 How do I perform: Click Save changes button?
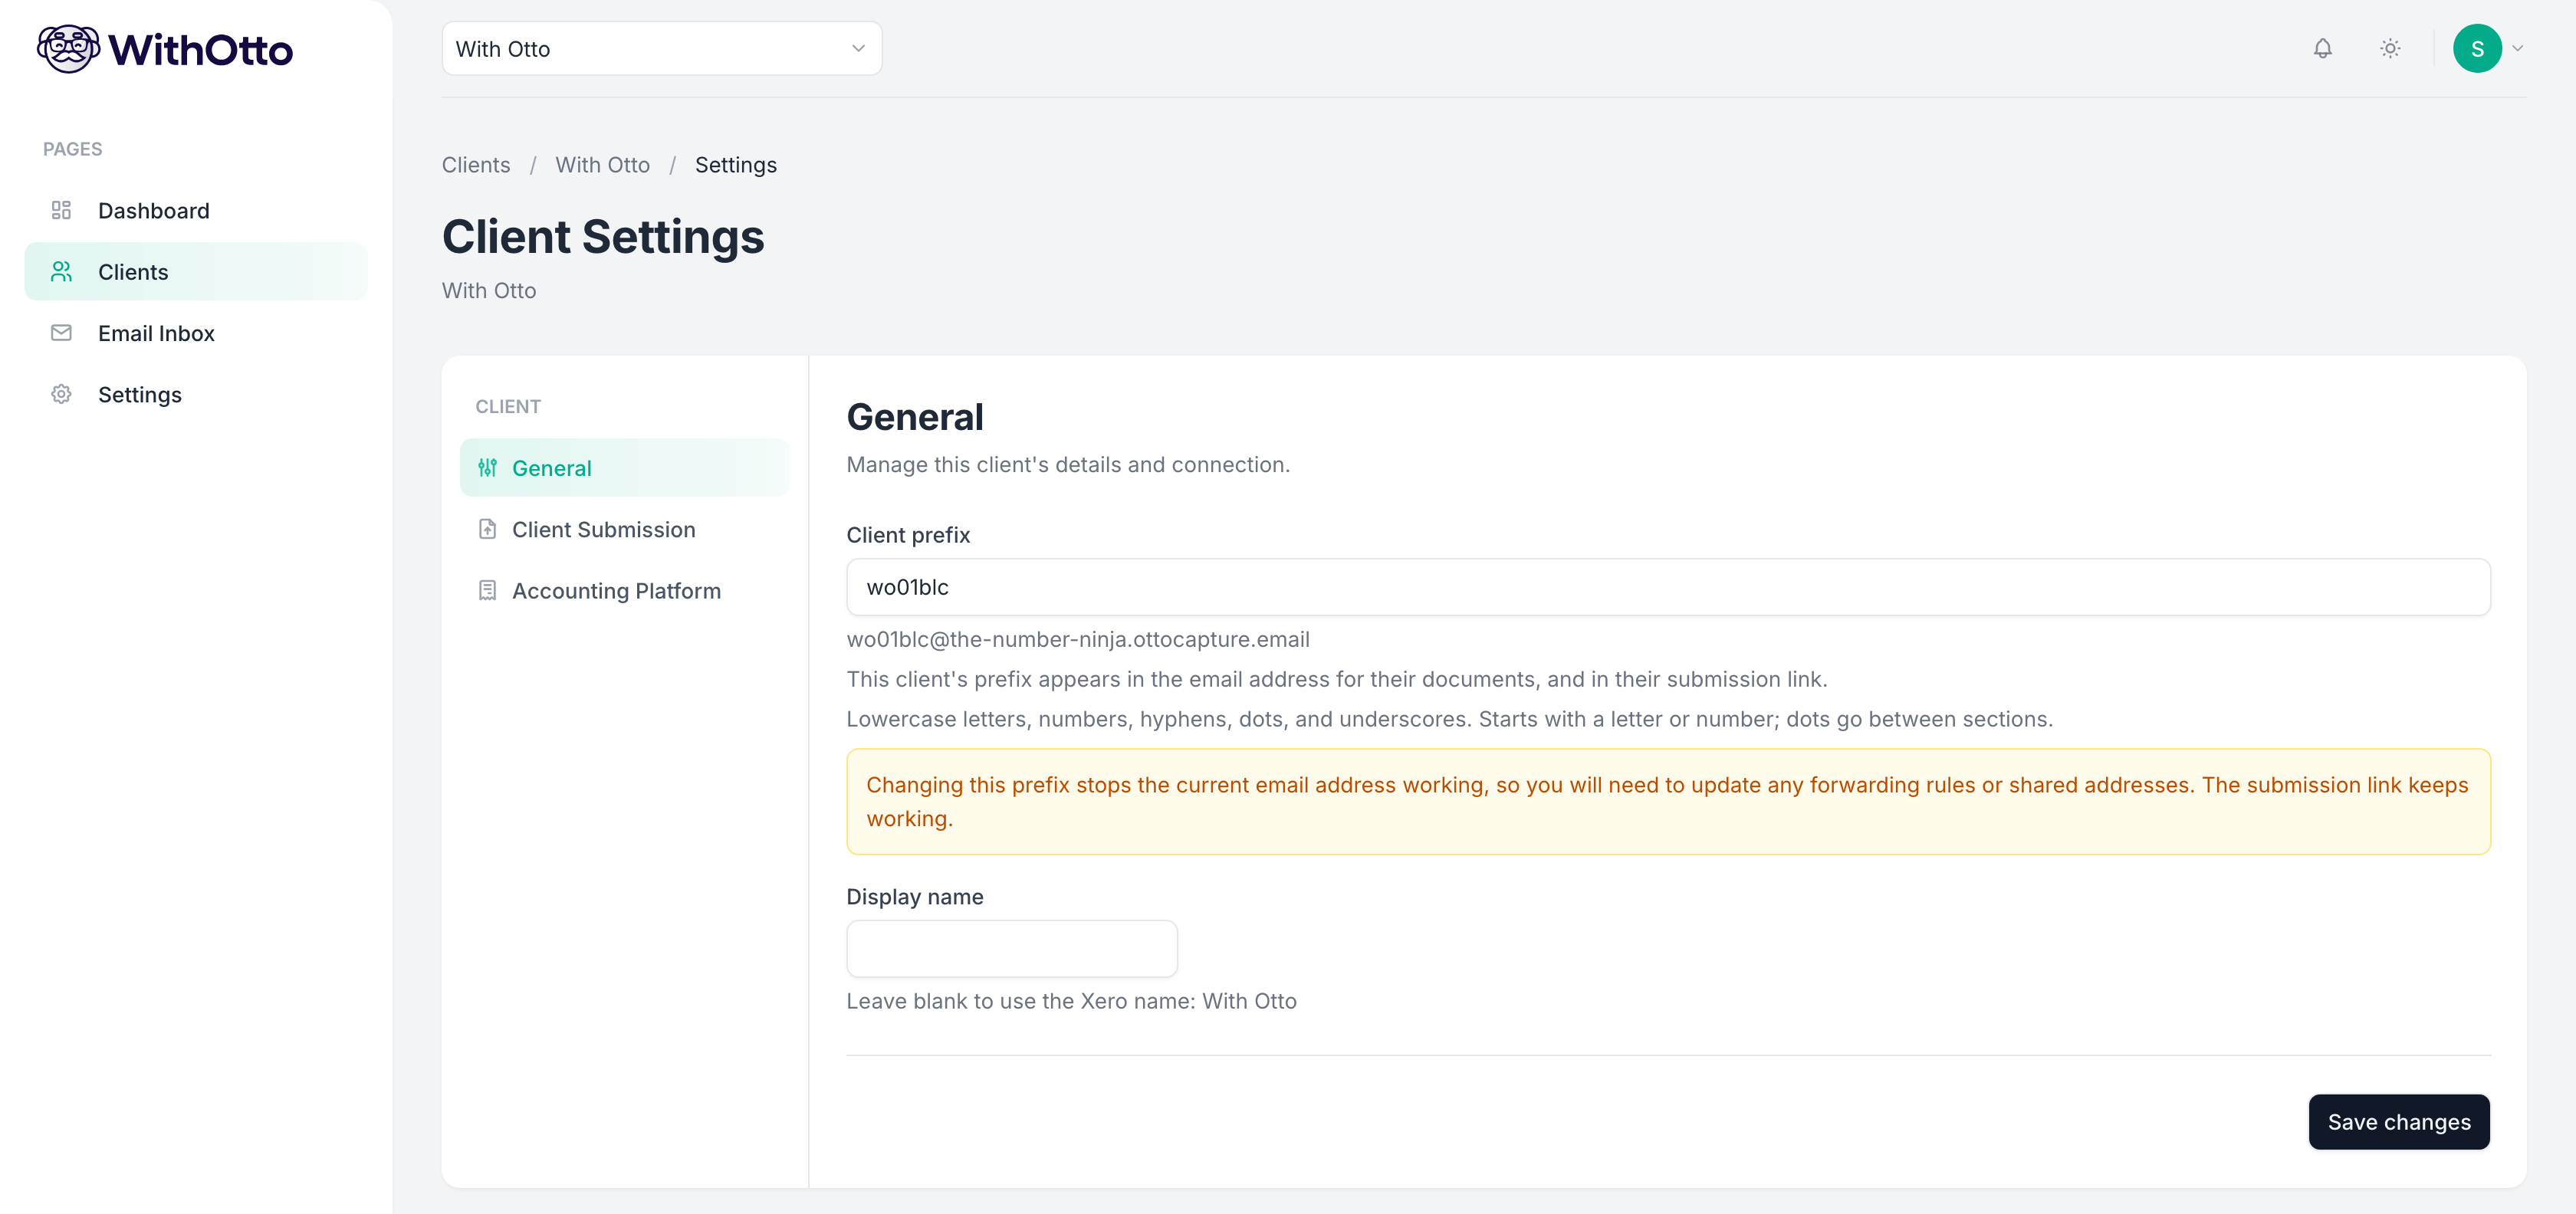[2398, 1122]
